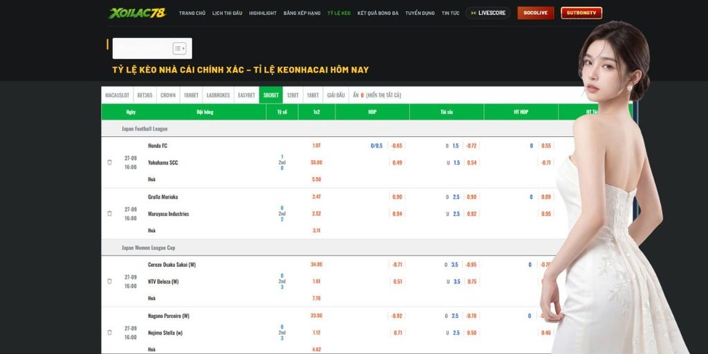This screenshot has width=708, height=354.
Task: Select Yokohama SCC 1x2 odds 55.00
Action: (x=317, y=162)
